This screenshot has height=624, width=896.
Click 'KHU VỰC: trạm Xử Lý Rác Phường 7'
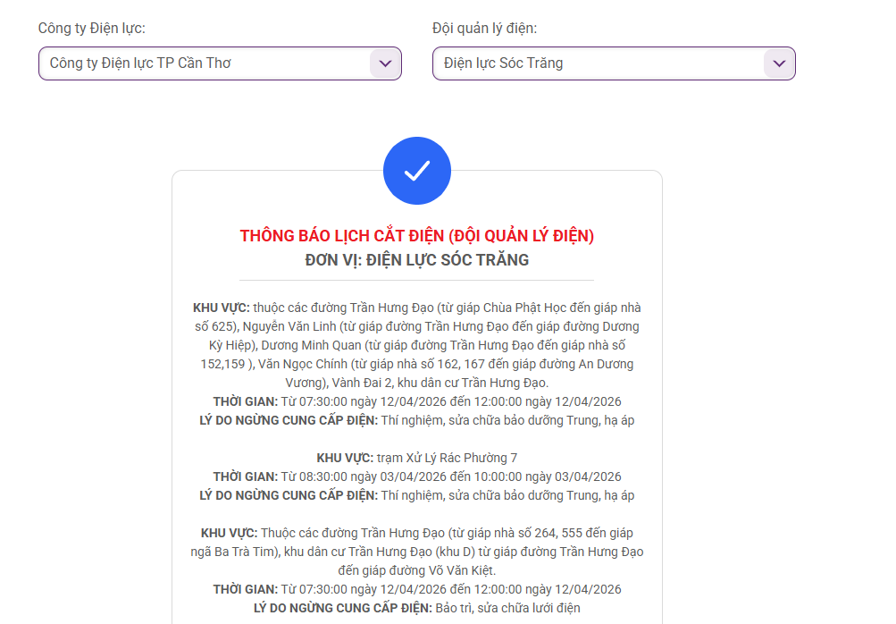point(416,458)
